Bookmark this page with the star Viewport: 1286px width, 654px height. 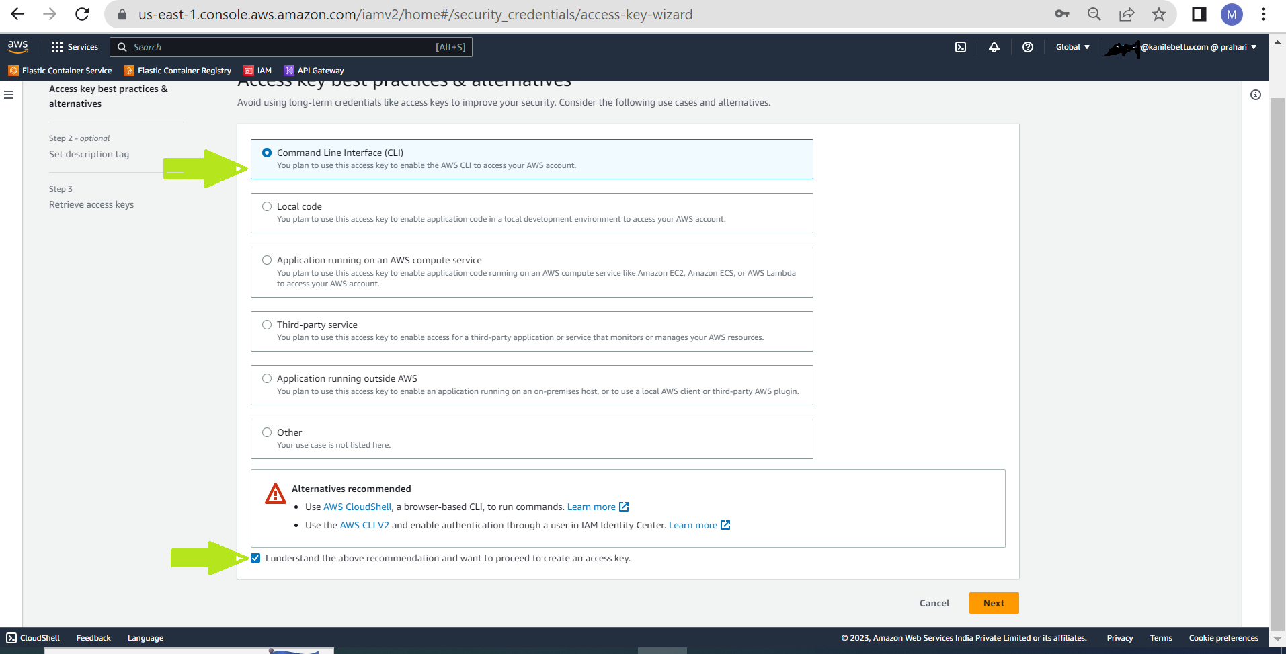click(1159, 14)
